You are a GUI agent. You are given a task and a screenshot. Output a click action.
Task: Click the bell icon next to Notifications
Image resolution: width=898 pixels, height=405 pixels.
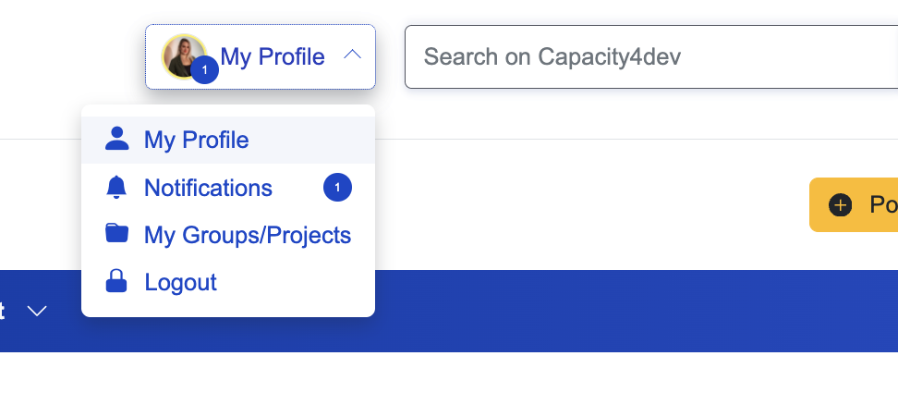pyautogui.click(x=116, y=188)
